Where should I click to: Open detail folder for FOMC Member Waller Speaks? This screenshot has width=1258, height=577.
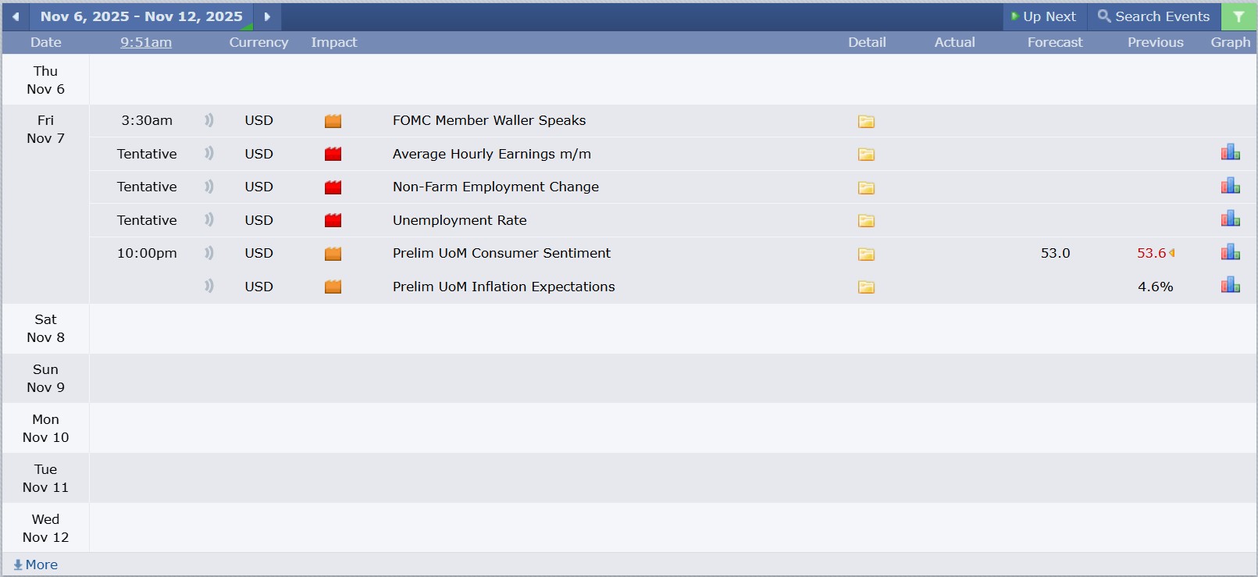click(x=866, y=121)
